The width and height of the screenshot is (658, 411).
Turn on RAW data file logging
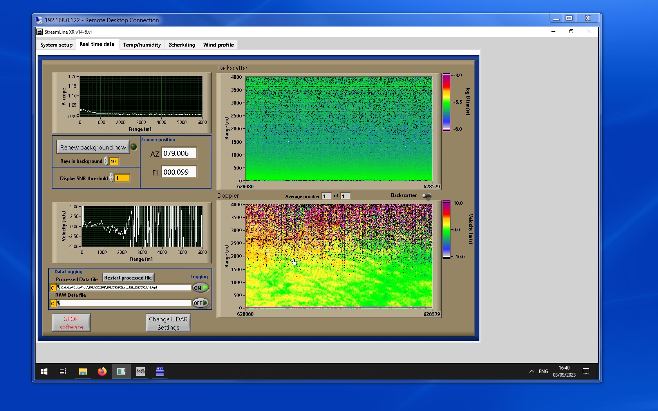tap(200, 303)
